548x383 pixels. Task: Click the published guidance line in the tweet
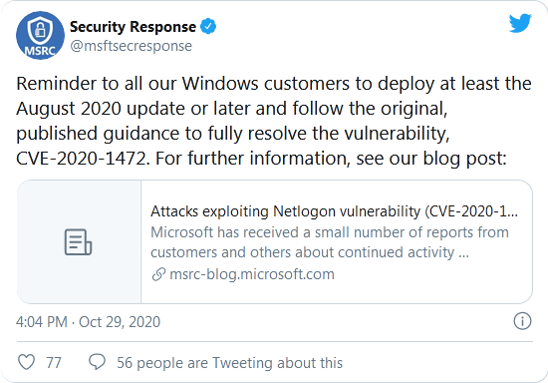tap(233, 134)
